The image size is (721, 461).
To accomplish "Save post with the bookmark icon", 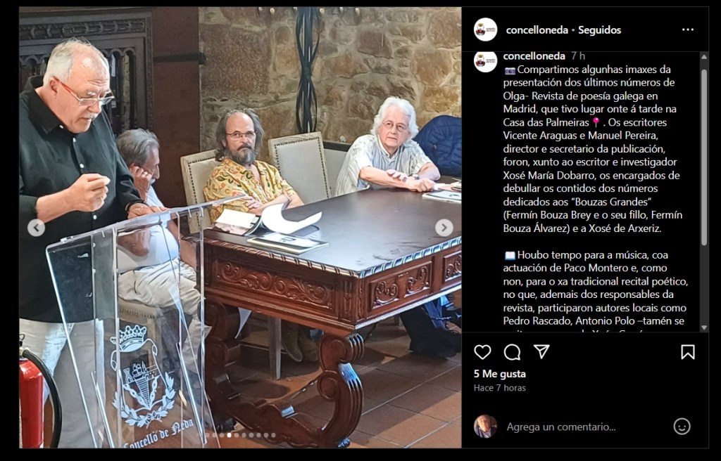I will (x=687, y=352).
